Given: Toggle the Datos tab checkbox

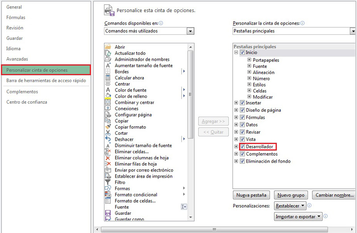Looking at the screenshot, I should 242,125.
